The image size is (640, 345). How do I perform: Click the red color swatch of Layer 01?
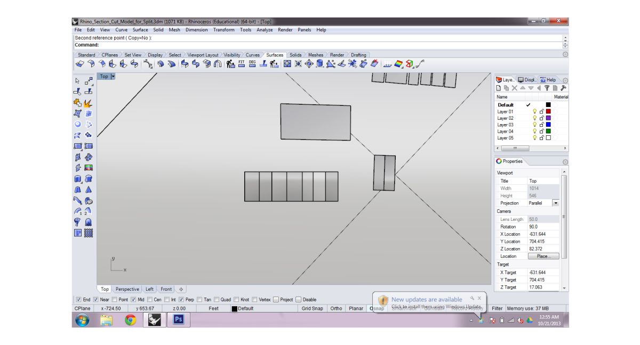(548, 112)
